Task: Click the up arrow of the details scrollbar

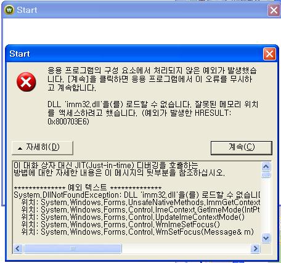Action: (266, 166)
